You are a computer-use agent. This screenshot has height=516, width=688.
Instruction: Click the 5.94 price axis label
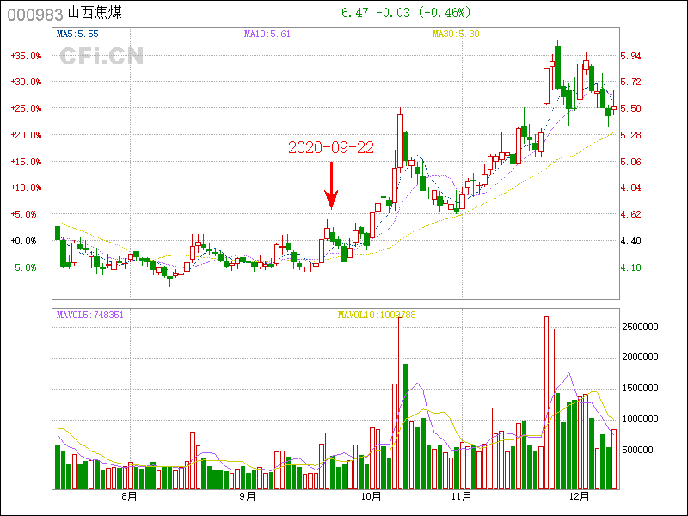pos(630,56)
